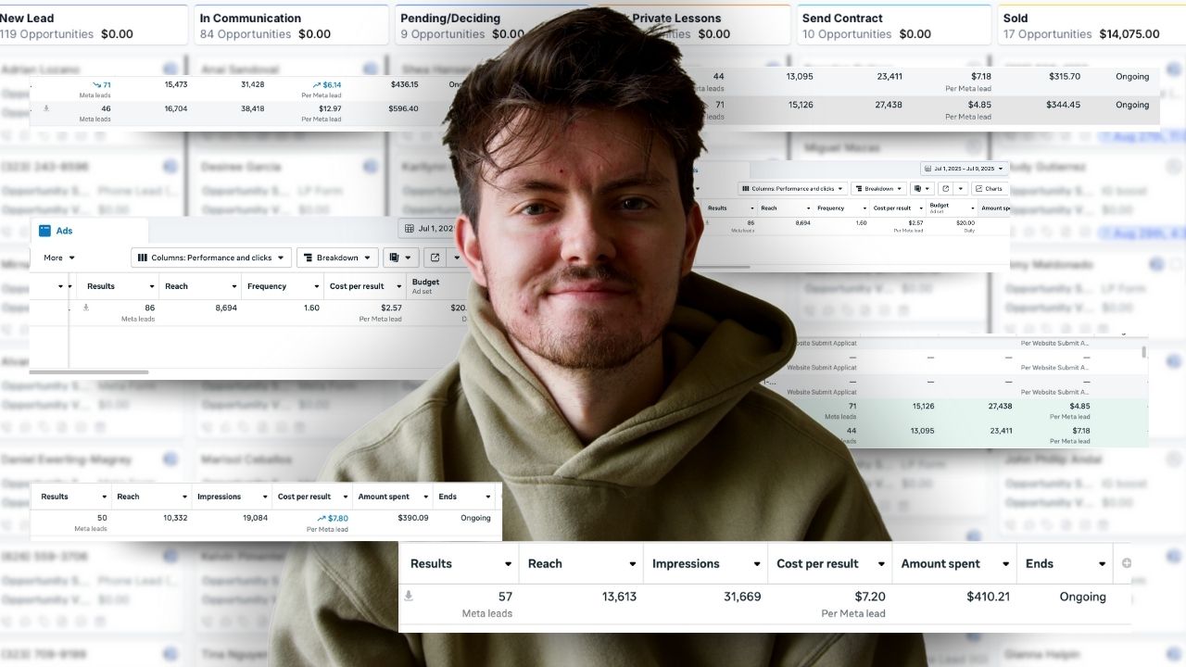
Task: Click Reach header above 13,613
Action: [x=582, y=563]
